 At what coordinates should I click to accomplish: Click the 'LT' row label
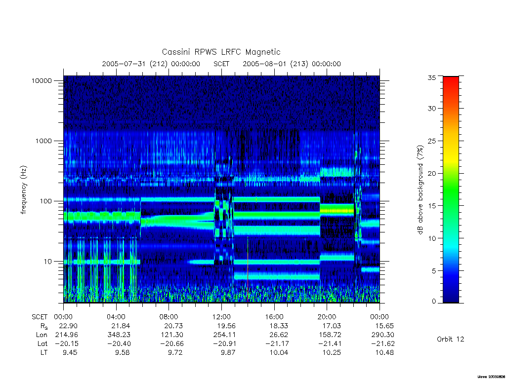[43, 352]
